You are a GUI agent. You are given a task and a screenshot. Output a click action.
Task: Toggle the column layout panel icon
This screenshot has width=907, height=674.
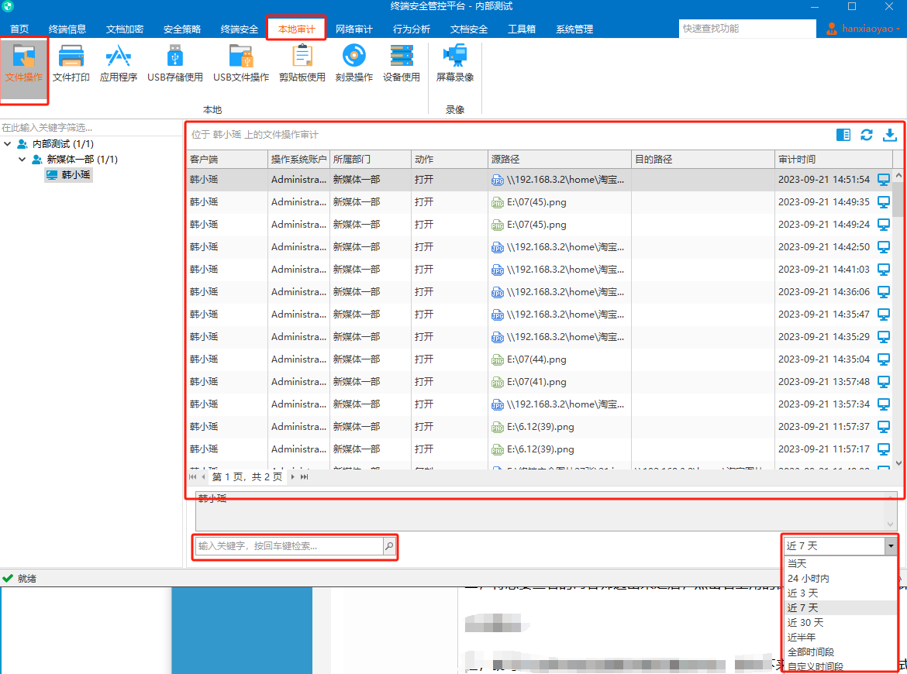click(x=843, y=135)
